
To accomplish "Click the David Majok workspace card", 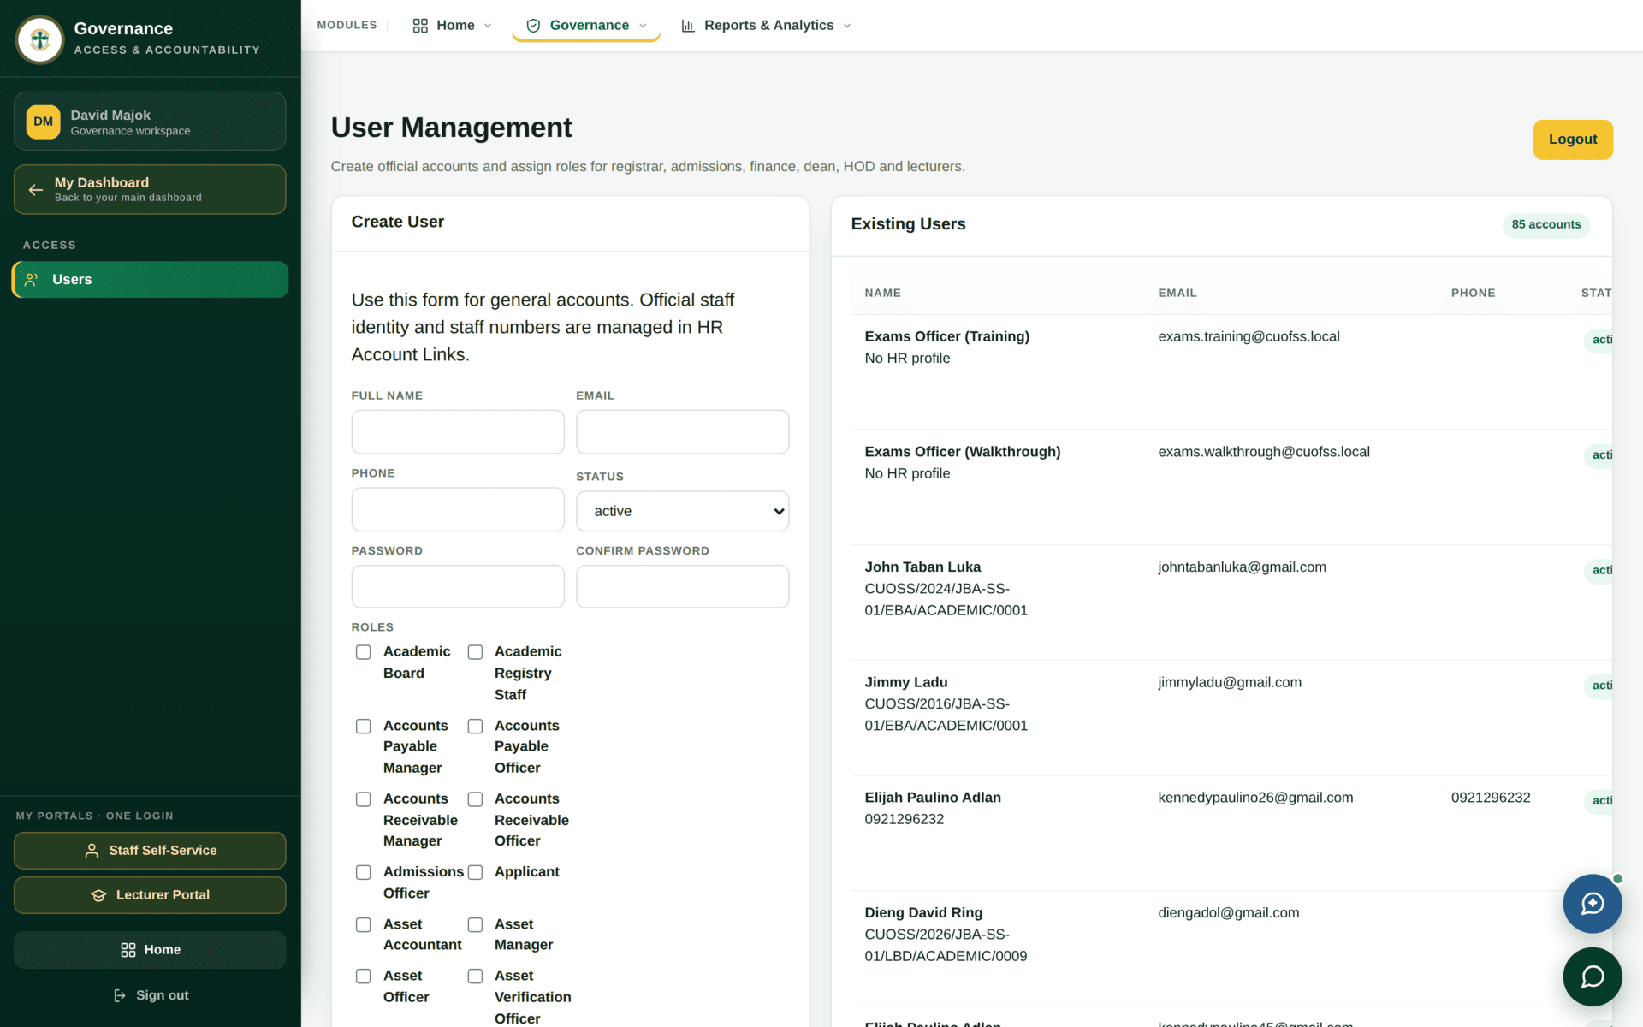I will (150, 122).
